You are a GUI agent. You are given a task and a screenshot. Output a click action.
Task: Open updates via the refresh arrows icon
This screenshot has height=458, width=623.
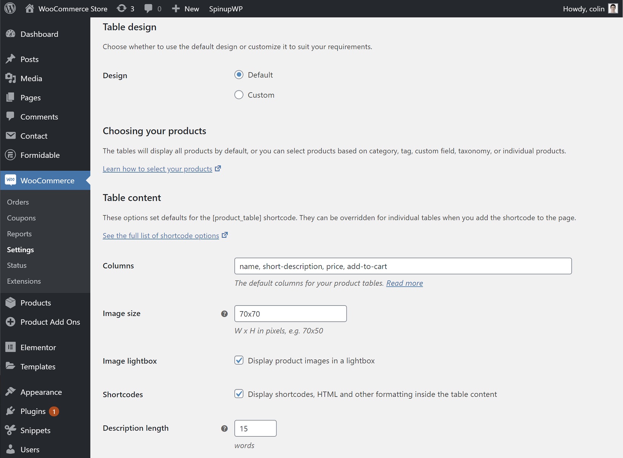[x=121, y=8]
